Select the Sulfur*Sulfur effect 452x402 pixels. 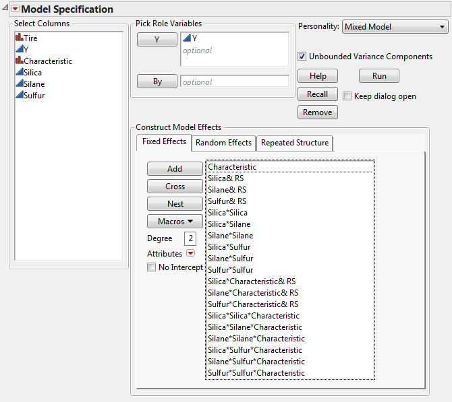(290, 270)
